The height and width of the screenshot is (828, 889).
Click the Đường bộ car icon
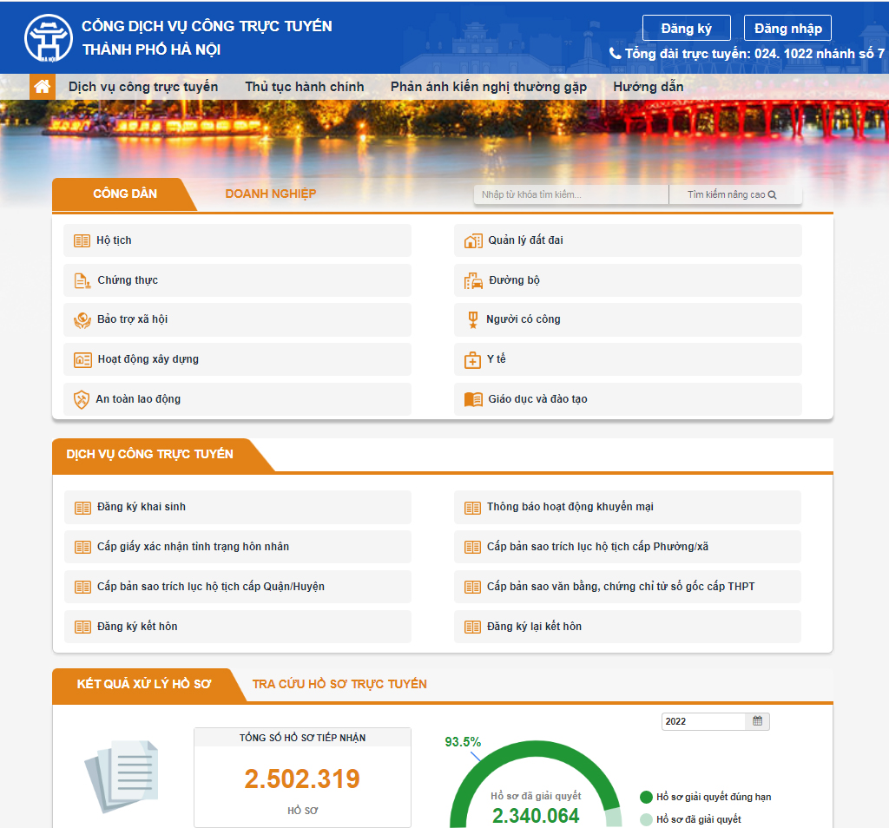tap(473, 280)
